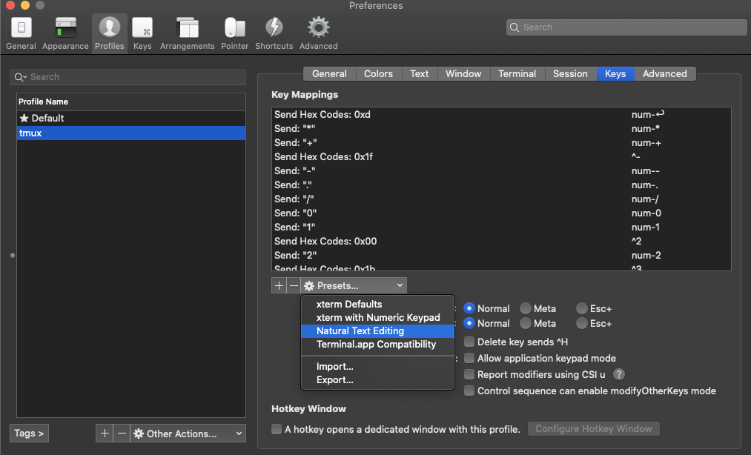
Task: Choose xterm with Numeric Keypad preset
Action: (x=377, y=318)
